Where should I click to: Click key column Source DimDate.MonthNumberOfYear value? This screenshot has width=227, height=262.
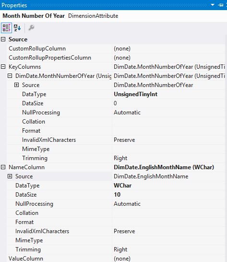[x=153, y=85]
